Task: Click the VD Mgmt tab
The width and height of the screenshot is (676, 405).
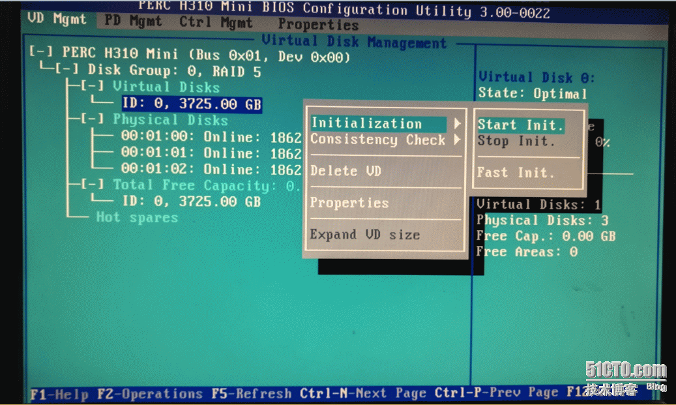Action: tap(57, 19)
